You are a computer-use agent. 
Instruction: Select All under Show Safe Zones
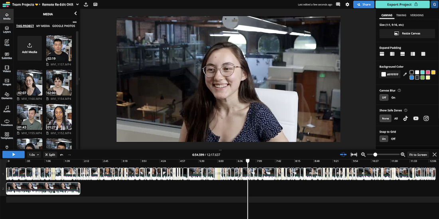pos(396,118)
